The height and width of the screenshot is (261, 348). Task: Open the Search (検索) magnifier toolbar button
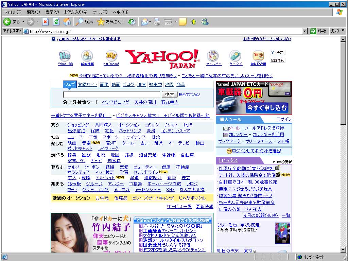click(x=85, y=21)
